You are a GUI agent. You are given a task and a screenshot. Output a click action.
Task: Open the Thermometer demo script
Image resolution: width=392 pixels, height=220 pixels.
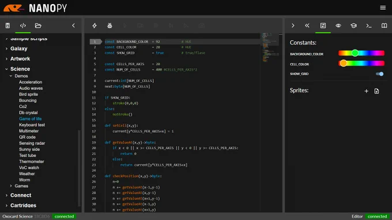(32, 162)
